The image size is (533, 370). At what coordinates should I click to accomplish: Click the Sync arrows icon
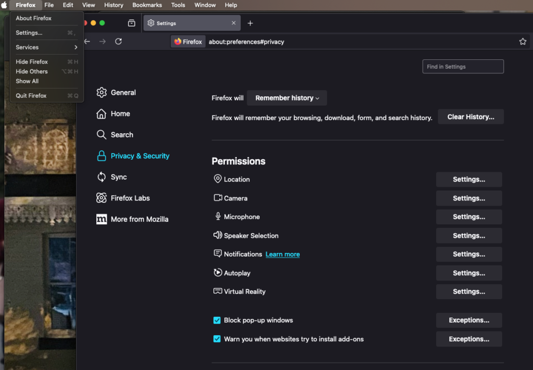pos(101,177)
